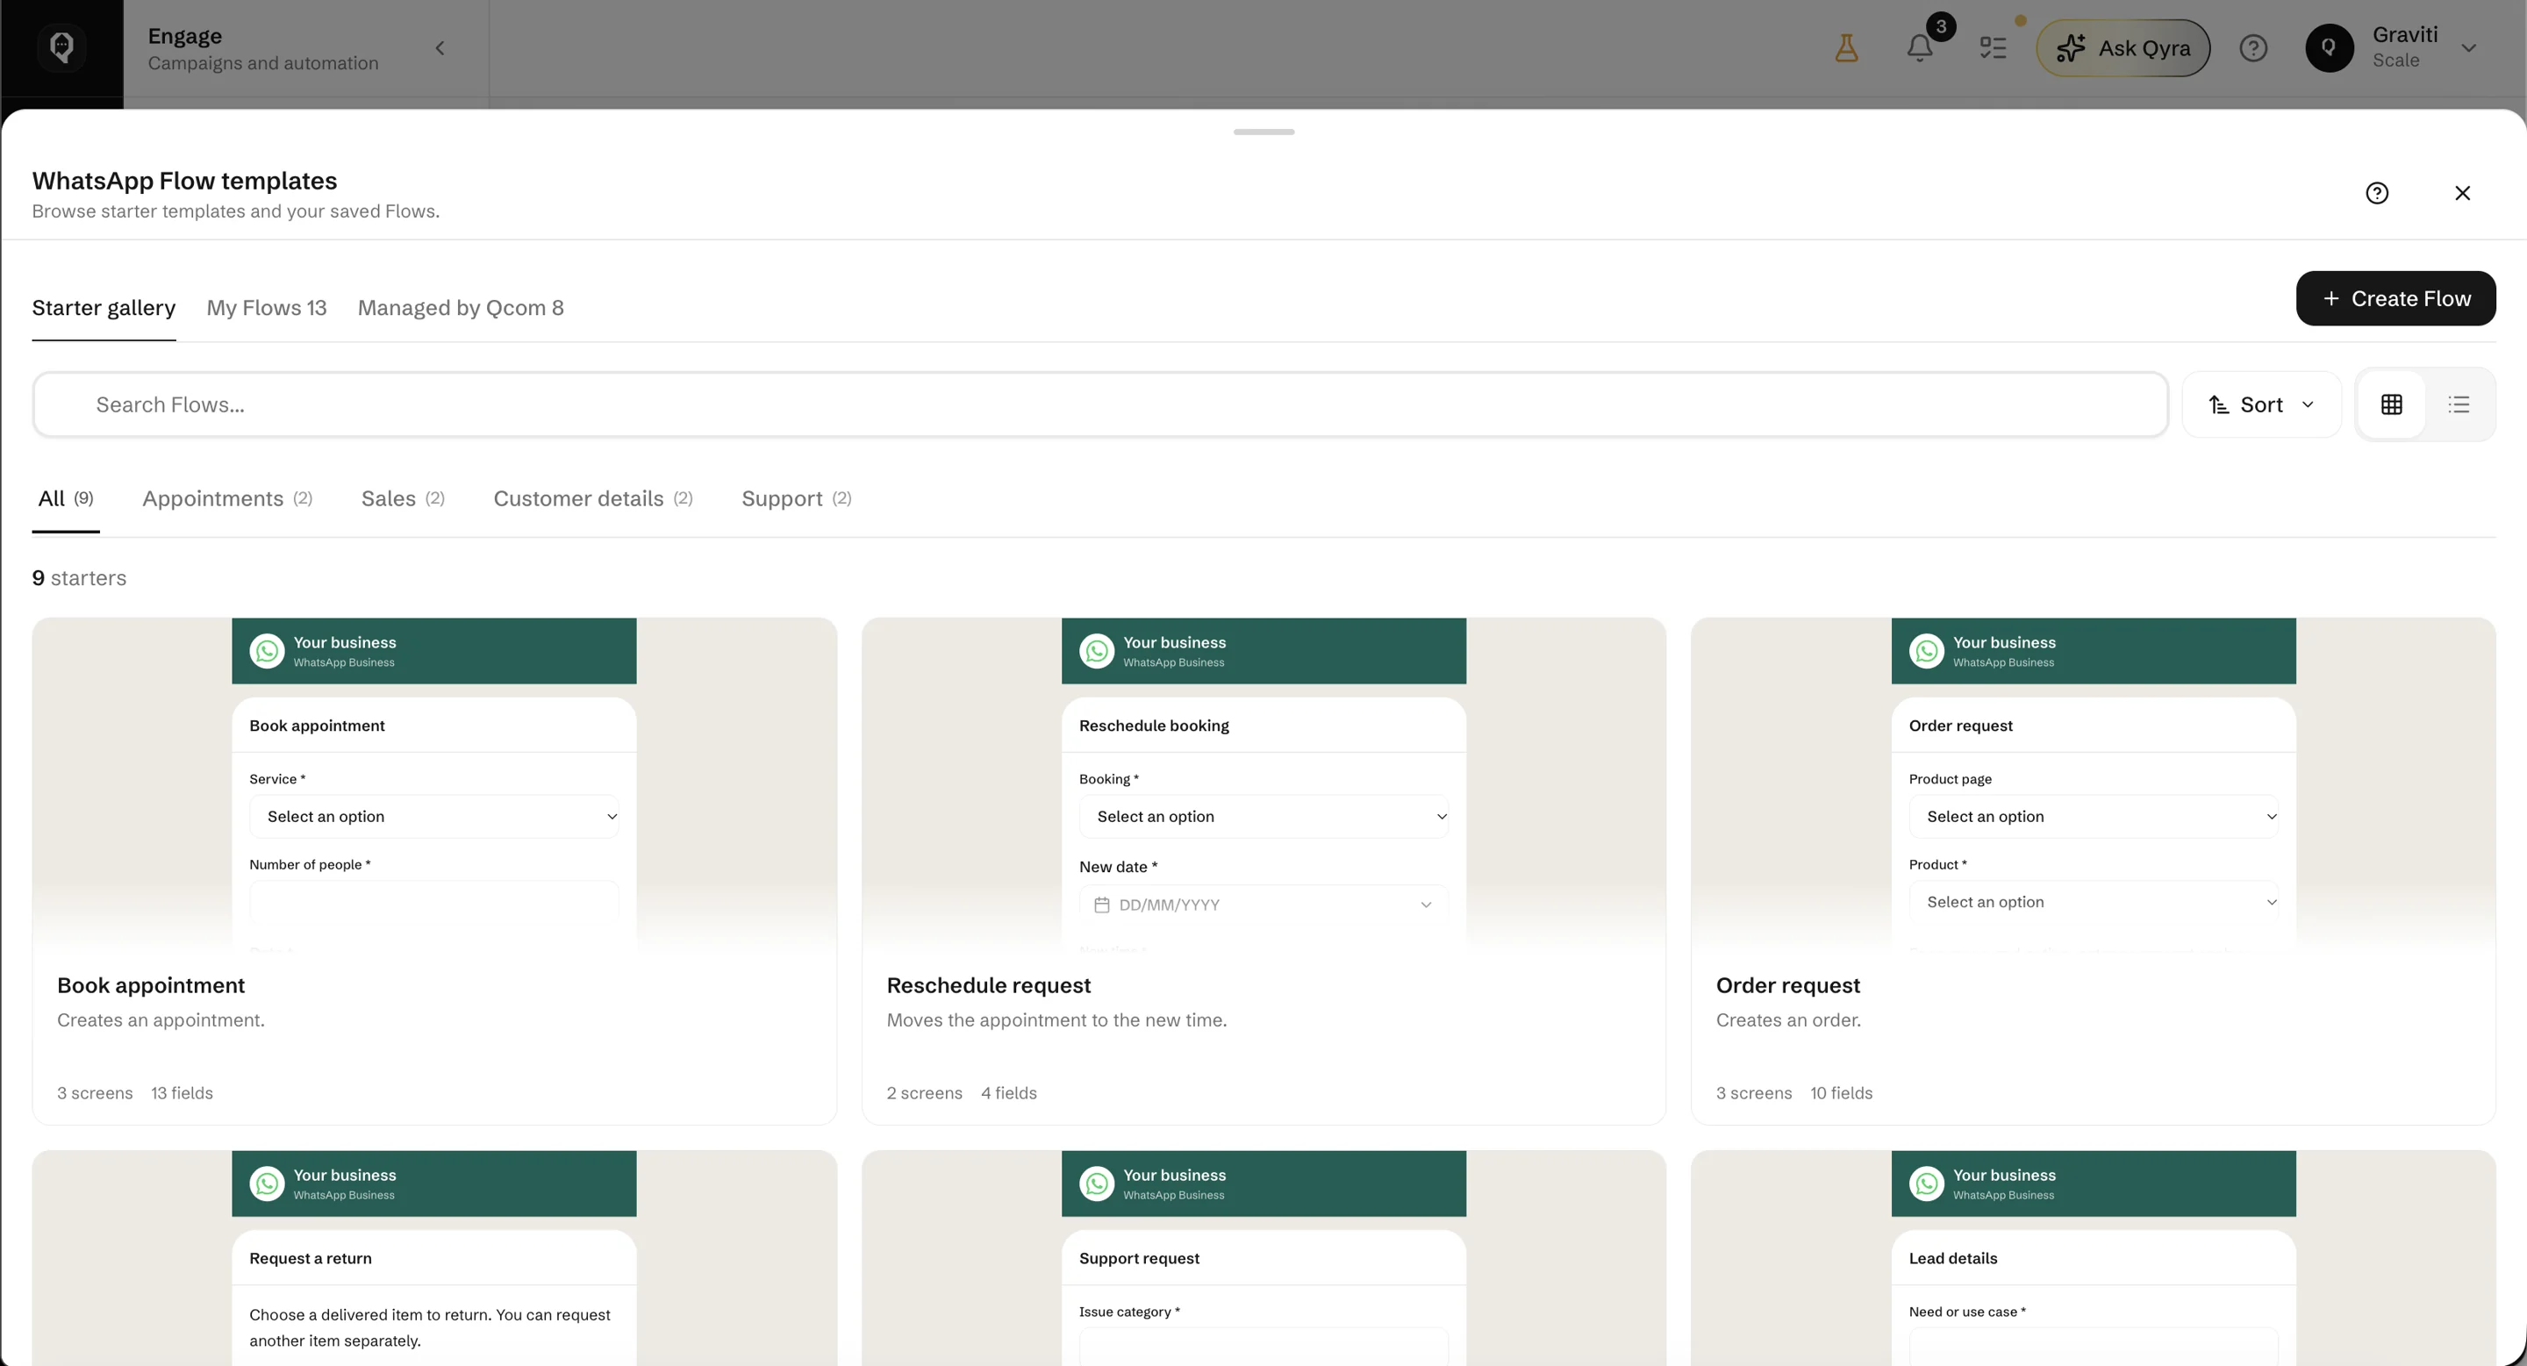Open the Order request template card title
2527x1366 pixels.
(x=1787, y=985)
